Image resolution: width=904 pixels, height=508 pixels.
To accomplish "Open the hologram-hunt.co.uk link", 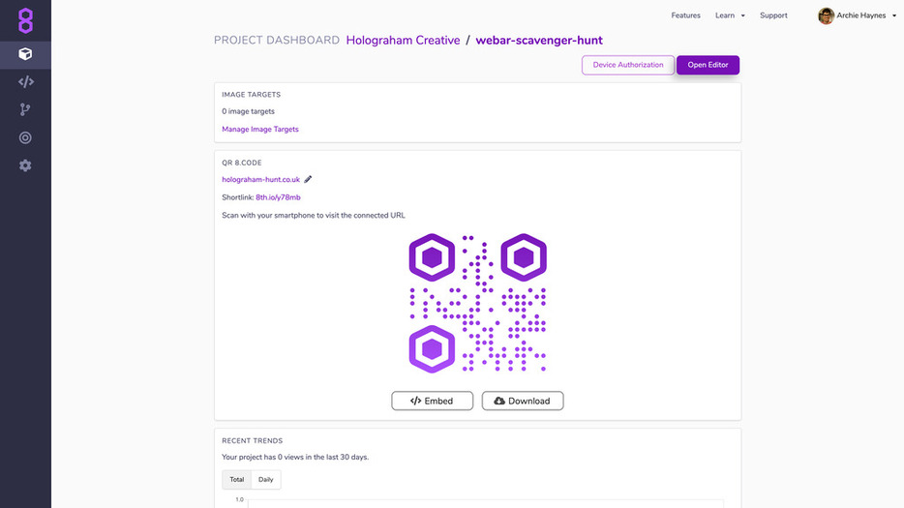I will click(260, 179).
